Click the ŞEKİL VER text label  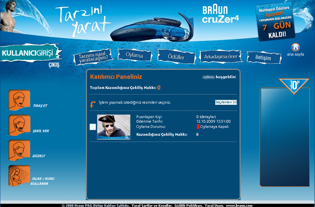click(41, 131)
